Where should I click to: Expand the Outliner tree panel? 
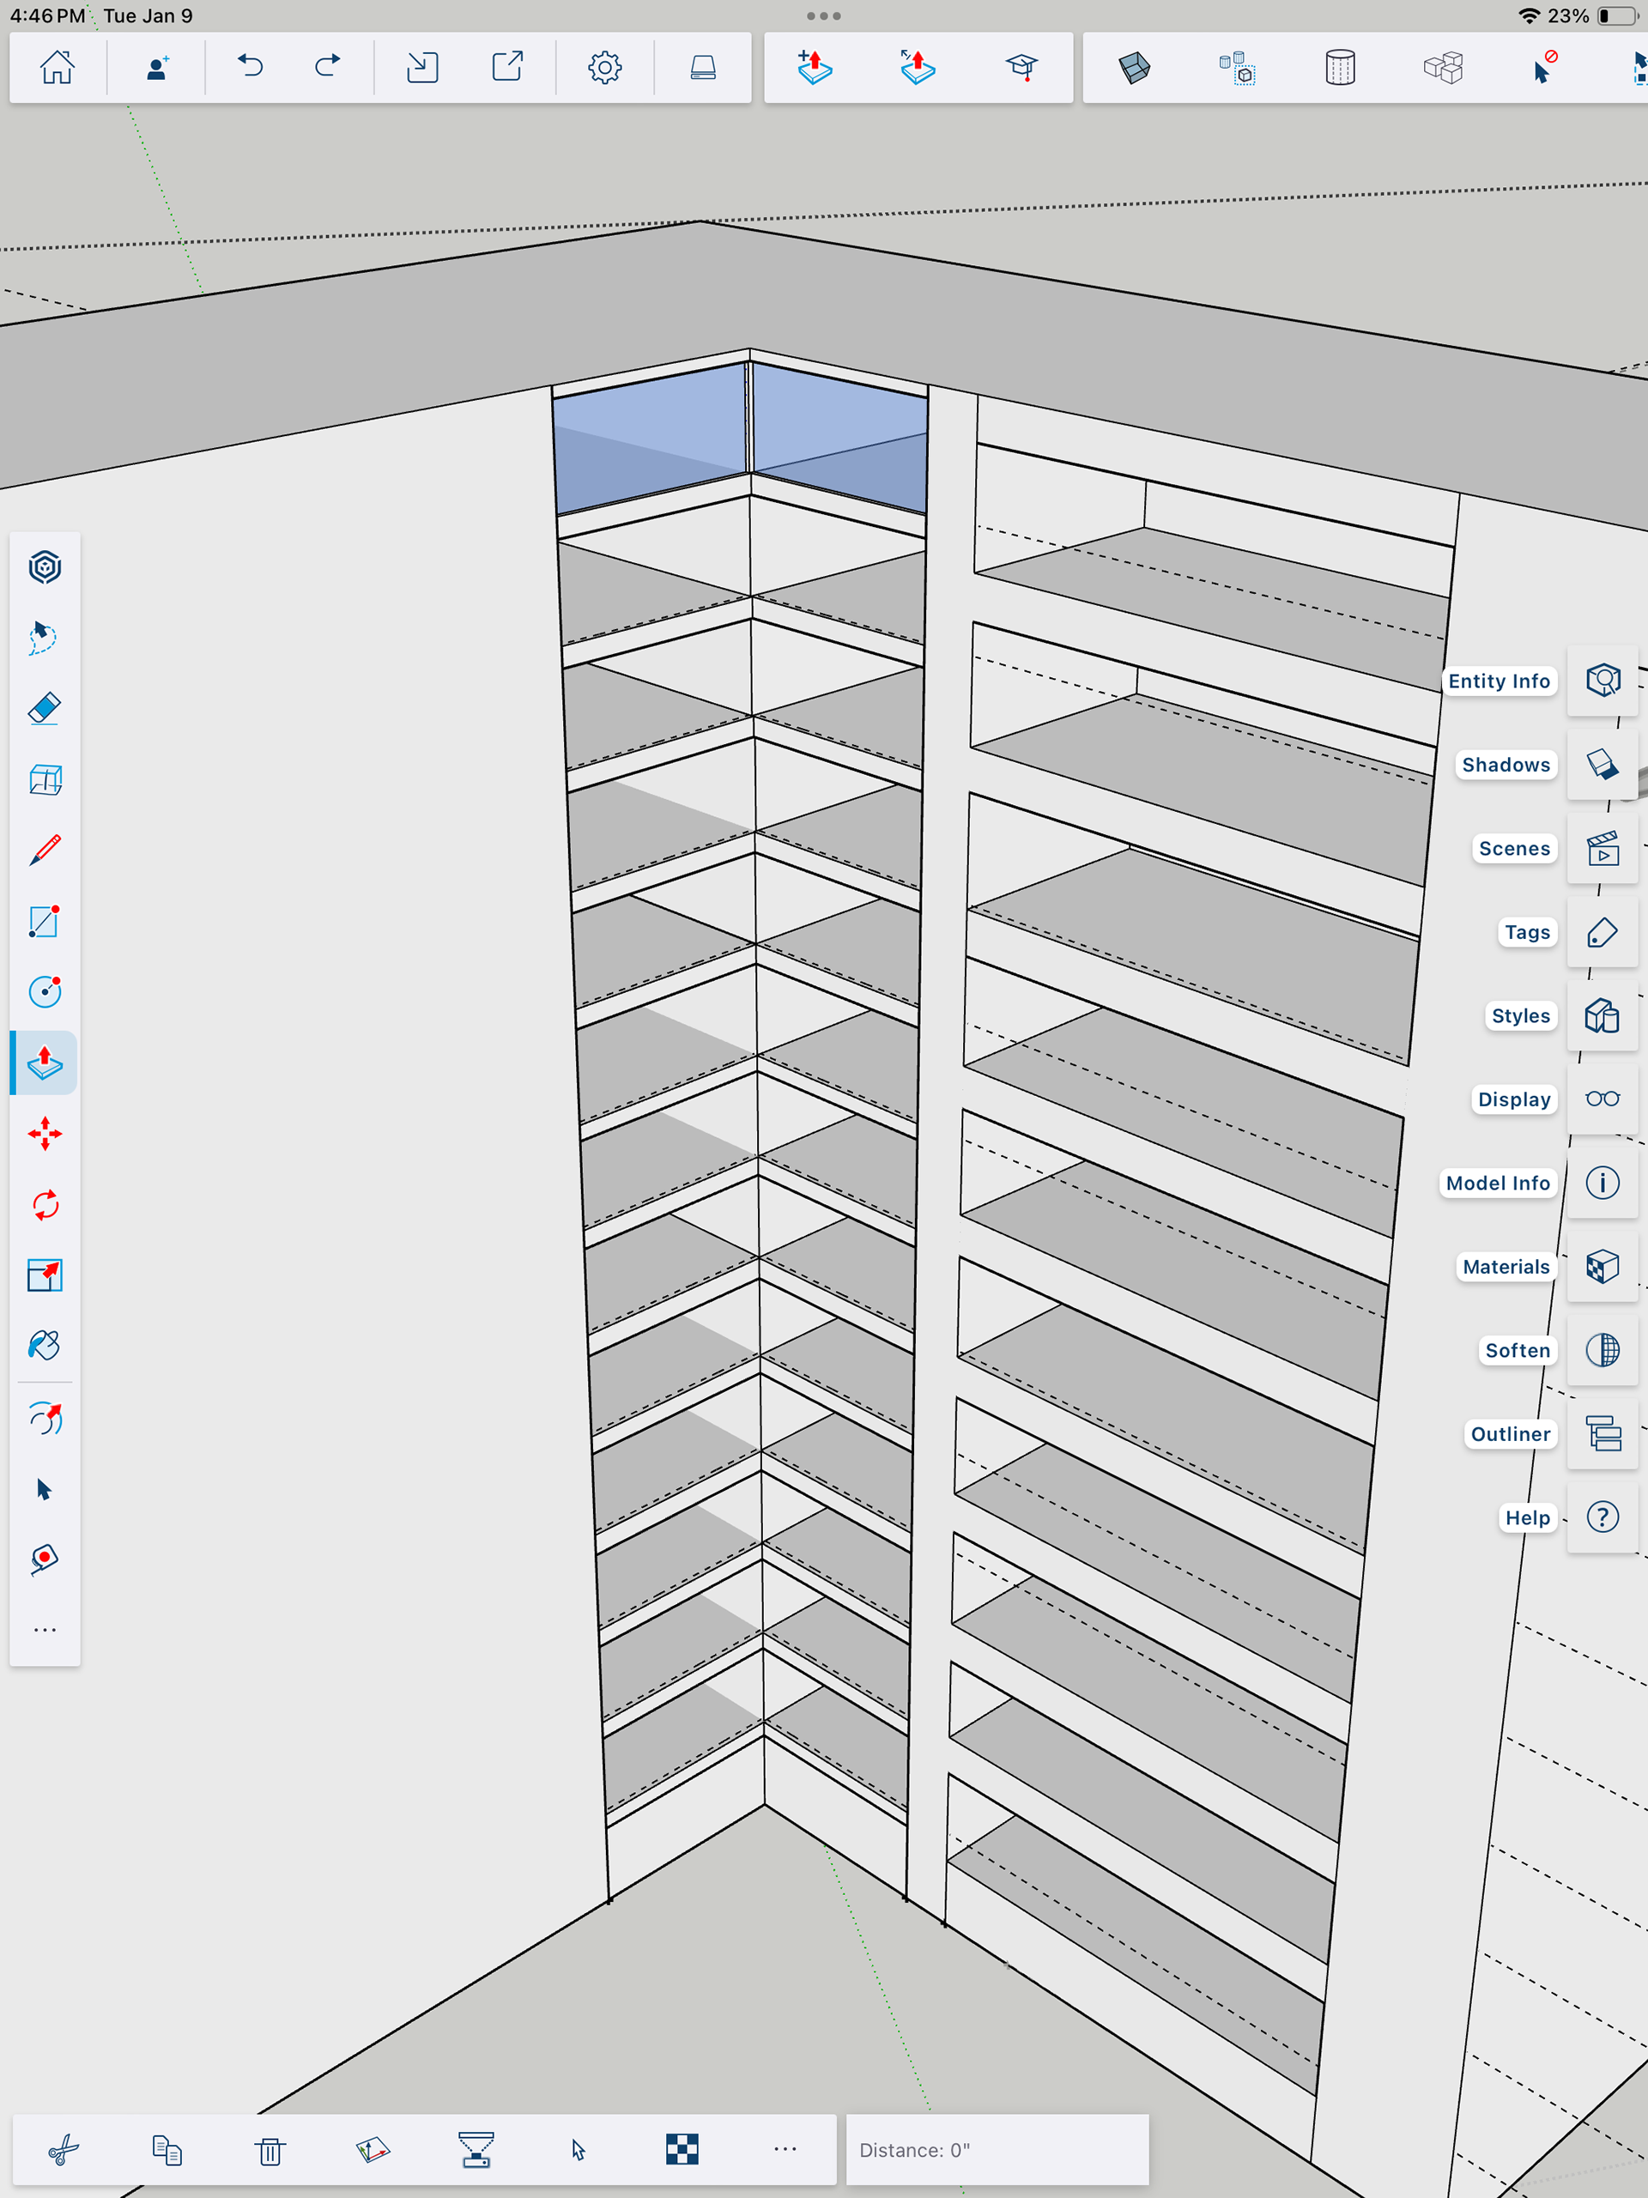pos(1603,1434)
